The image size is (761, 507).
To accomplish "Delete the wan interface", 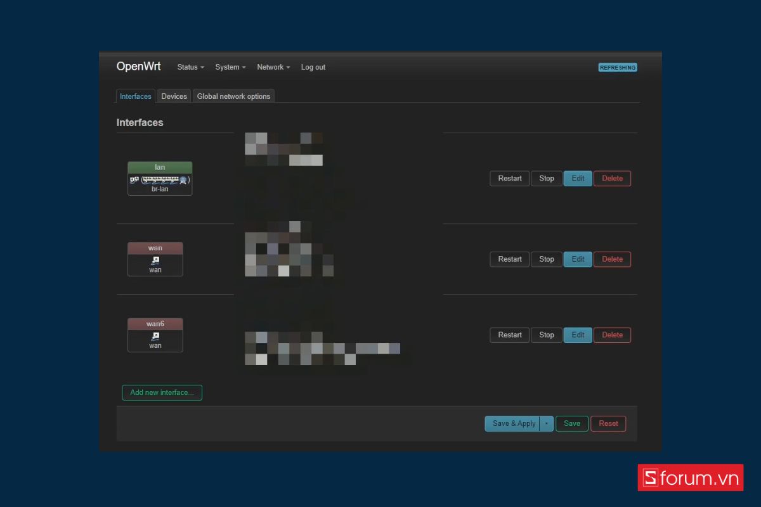I will tap(613, 259).
